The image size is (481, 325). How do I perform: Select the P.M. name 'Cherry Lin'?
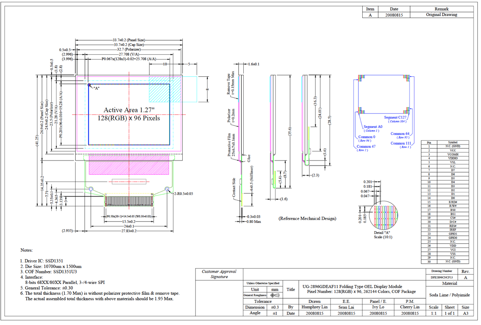pos(410,307)
